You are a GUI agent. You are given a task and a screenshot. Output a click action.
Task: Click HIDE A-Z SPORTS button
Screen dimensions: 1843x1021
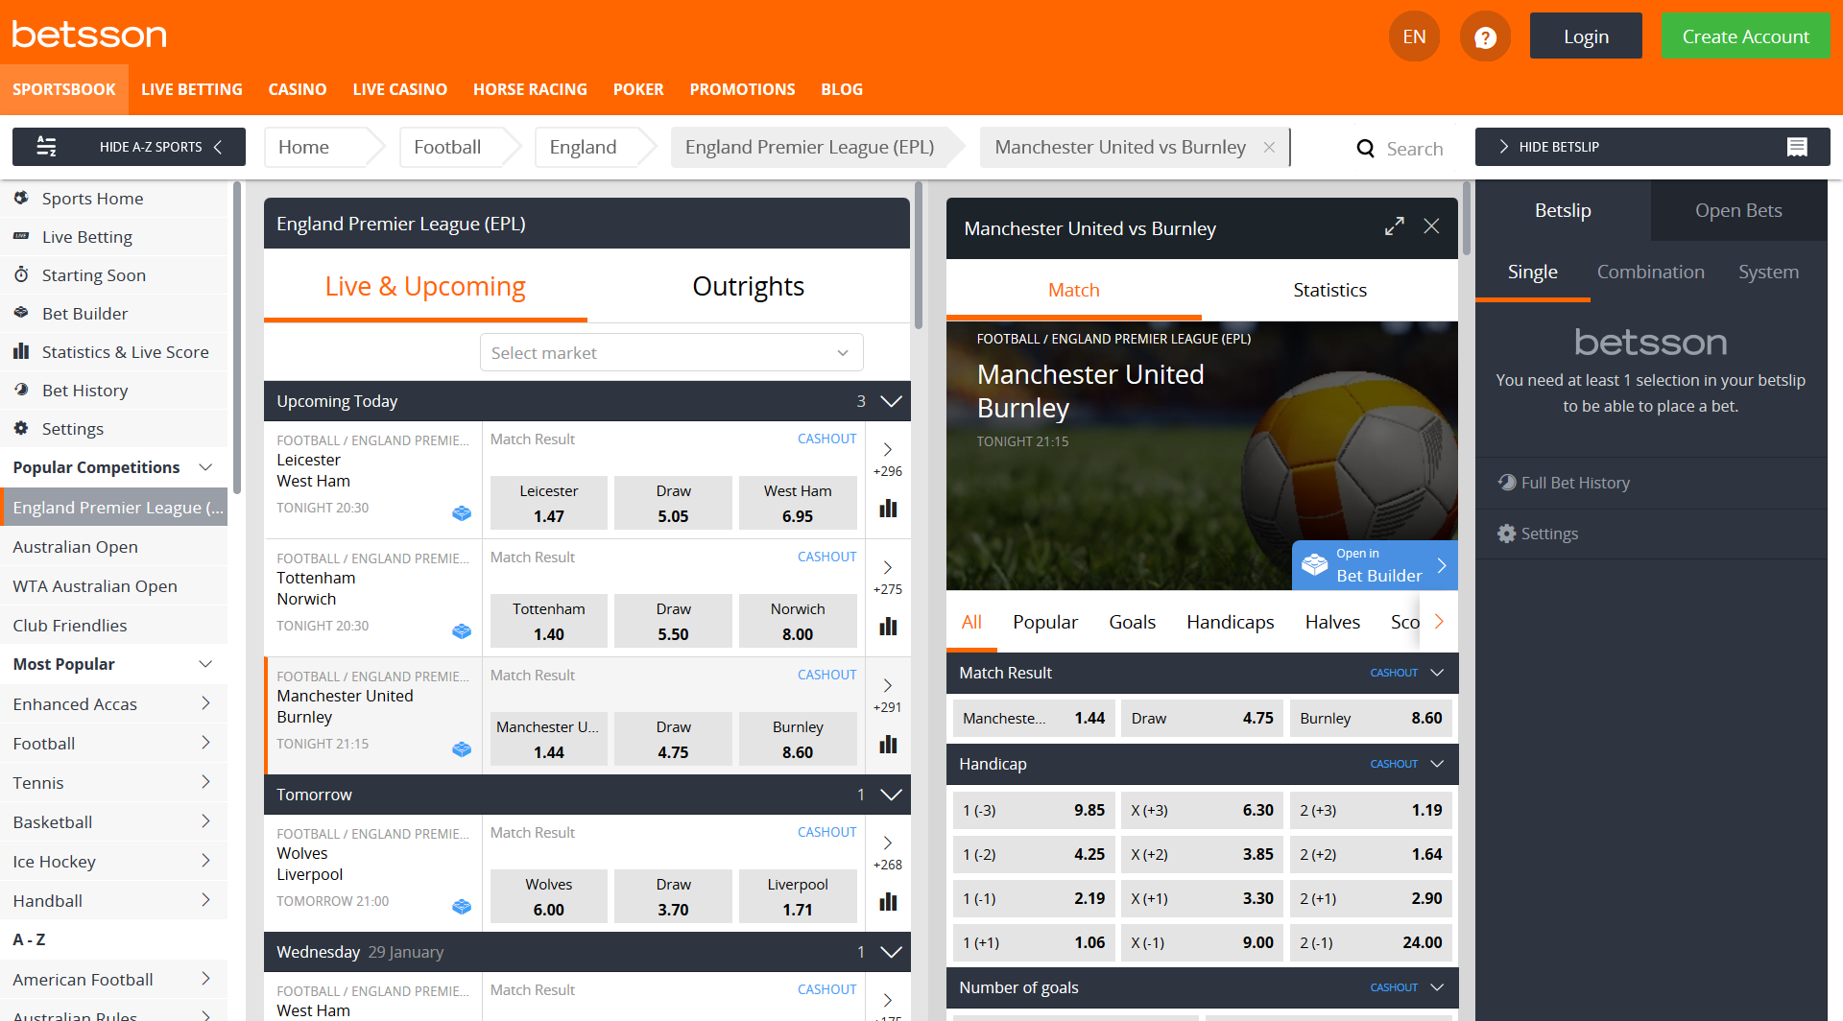click(129, 147)
